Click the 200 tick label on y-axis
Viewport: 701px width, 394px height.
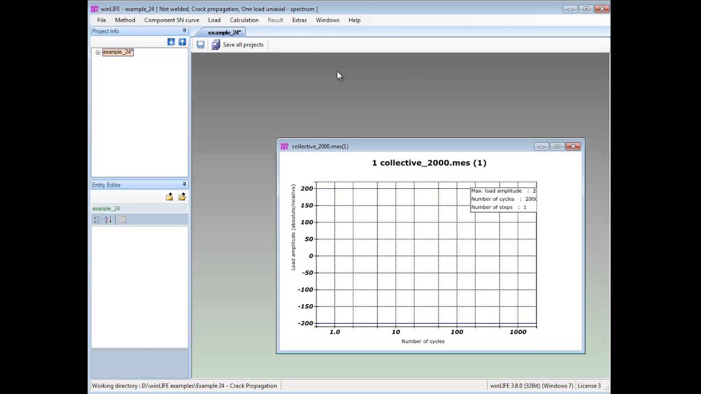pos(307,189)
